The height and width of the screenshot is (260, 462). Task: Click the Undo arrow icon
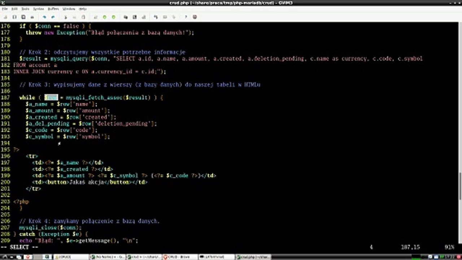pos(44,17)
